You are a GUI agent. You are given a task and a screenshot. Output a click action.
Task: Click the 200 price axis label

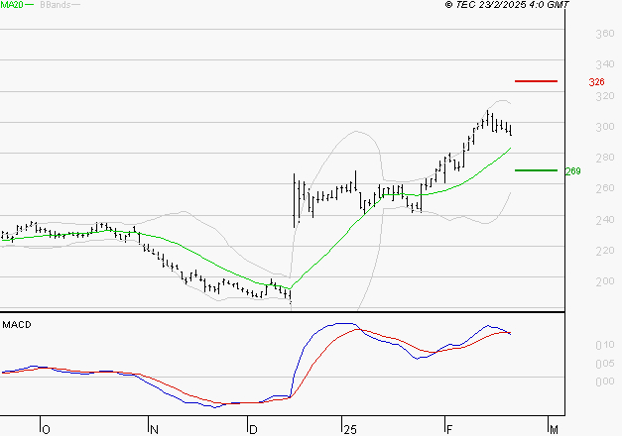[605, 281]
